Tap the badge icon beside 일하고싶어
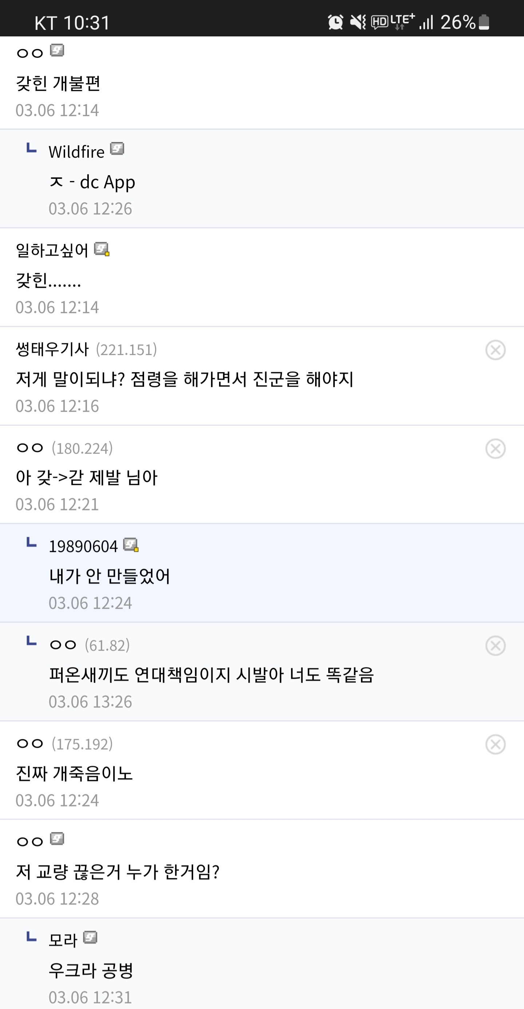 pos(102,249)
